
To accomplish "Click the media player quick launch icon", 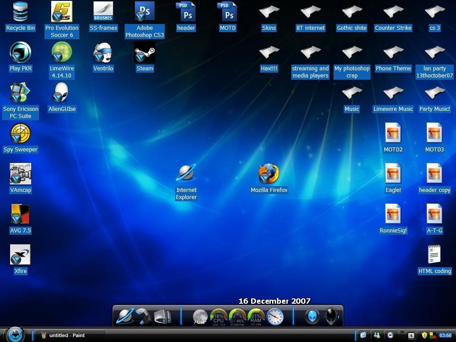I will [390, 335].
